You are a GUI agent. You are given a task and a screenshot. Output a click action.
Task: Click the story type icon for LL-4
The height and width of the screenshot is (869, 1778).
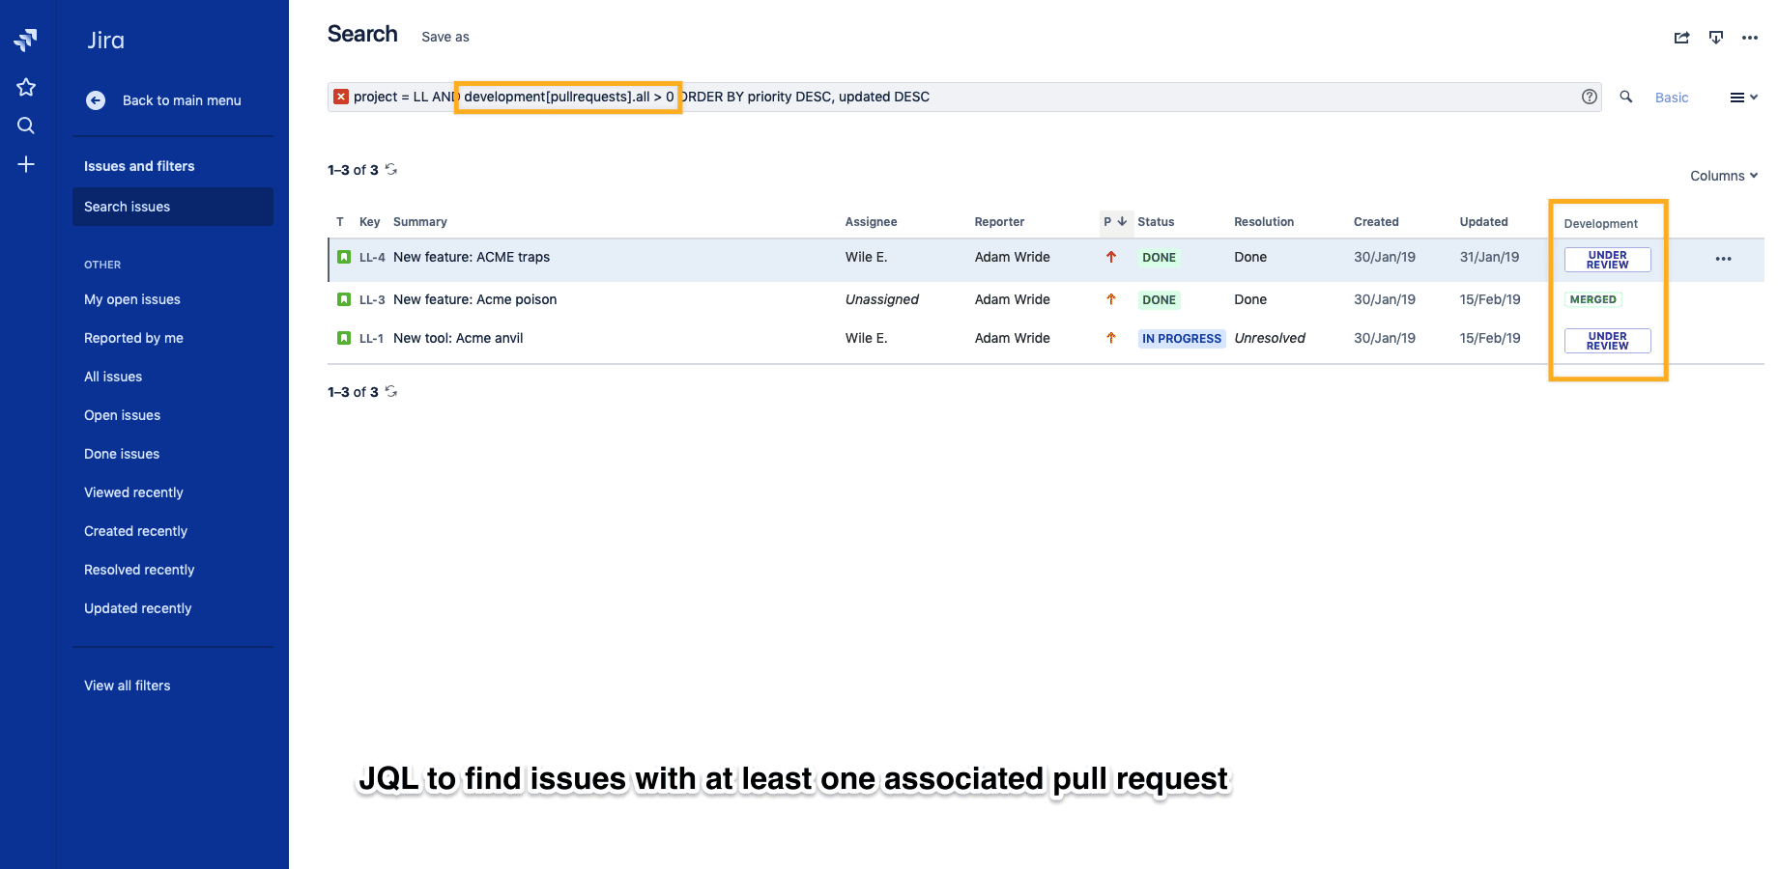coord(343,257)
